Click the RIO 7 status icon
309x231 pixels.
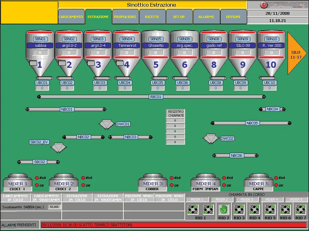point(301,209)
